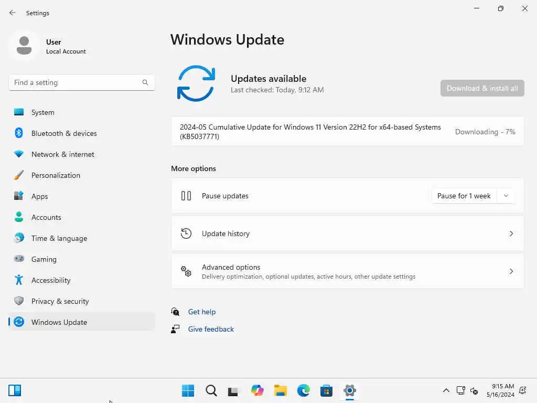Open the notification center icon
This screenshot has height=403, width=537.
pyautogui.click(x=523, y=390)
